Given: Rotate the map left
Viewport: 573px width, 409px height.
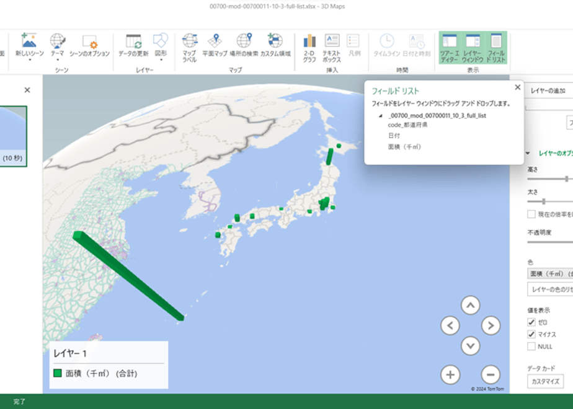Looking at the screenshot, I should [x=450, y=325].
